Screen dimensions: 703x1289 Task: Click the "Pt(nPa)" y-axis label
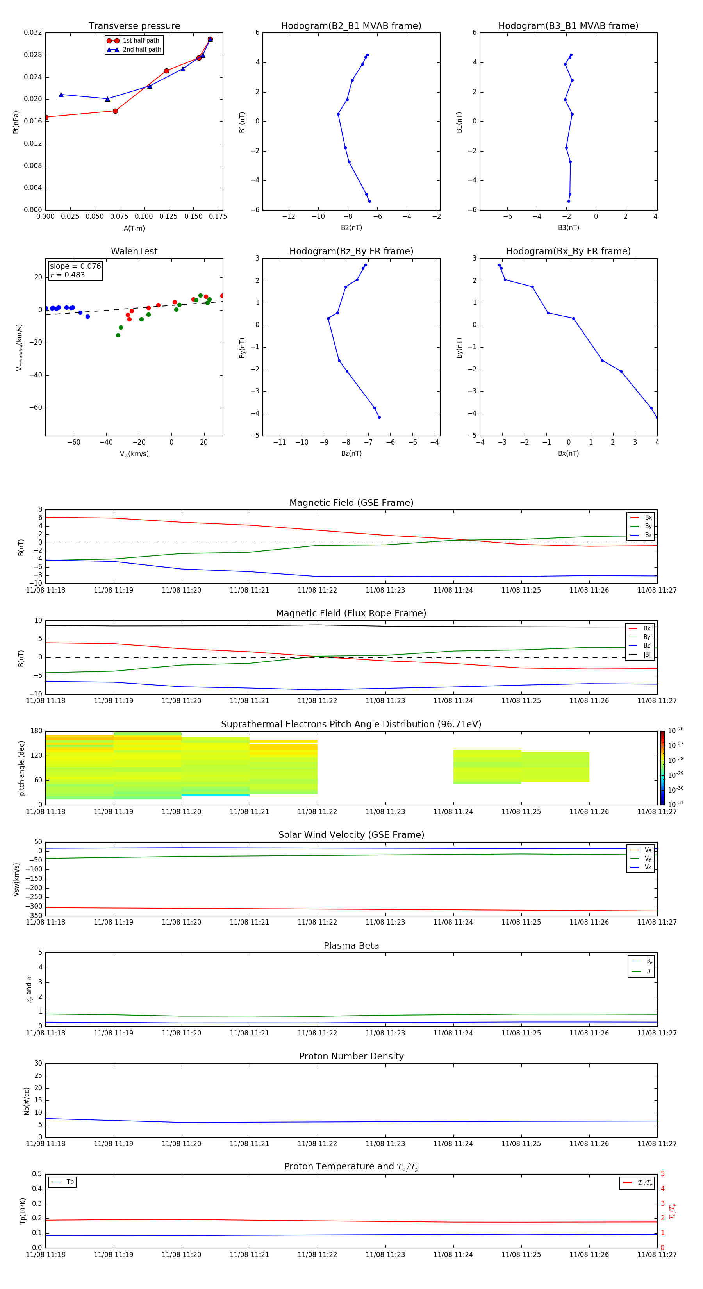pos(16,121)
